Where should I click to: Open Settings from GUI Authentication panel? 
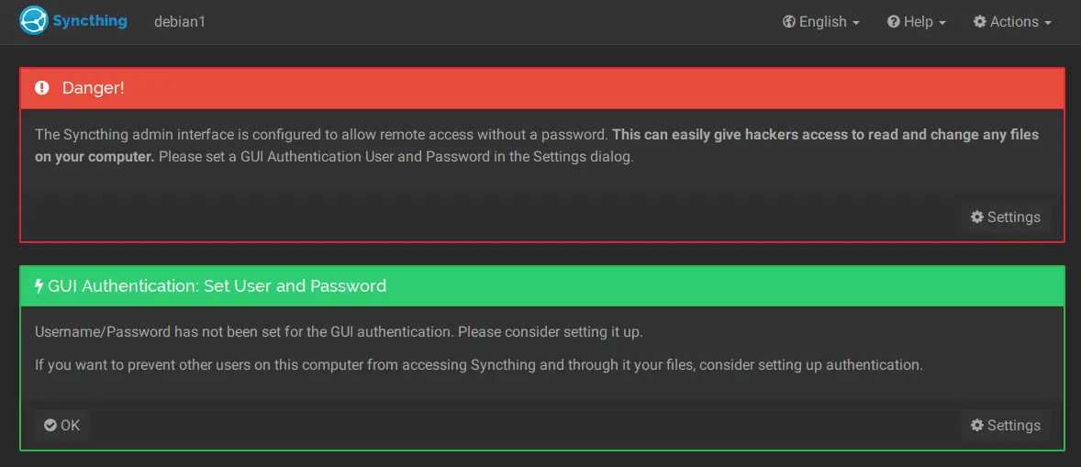click(x=1005, y=425)
